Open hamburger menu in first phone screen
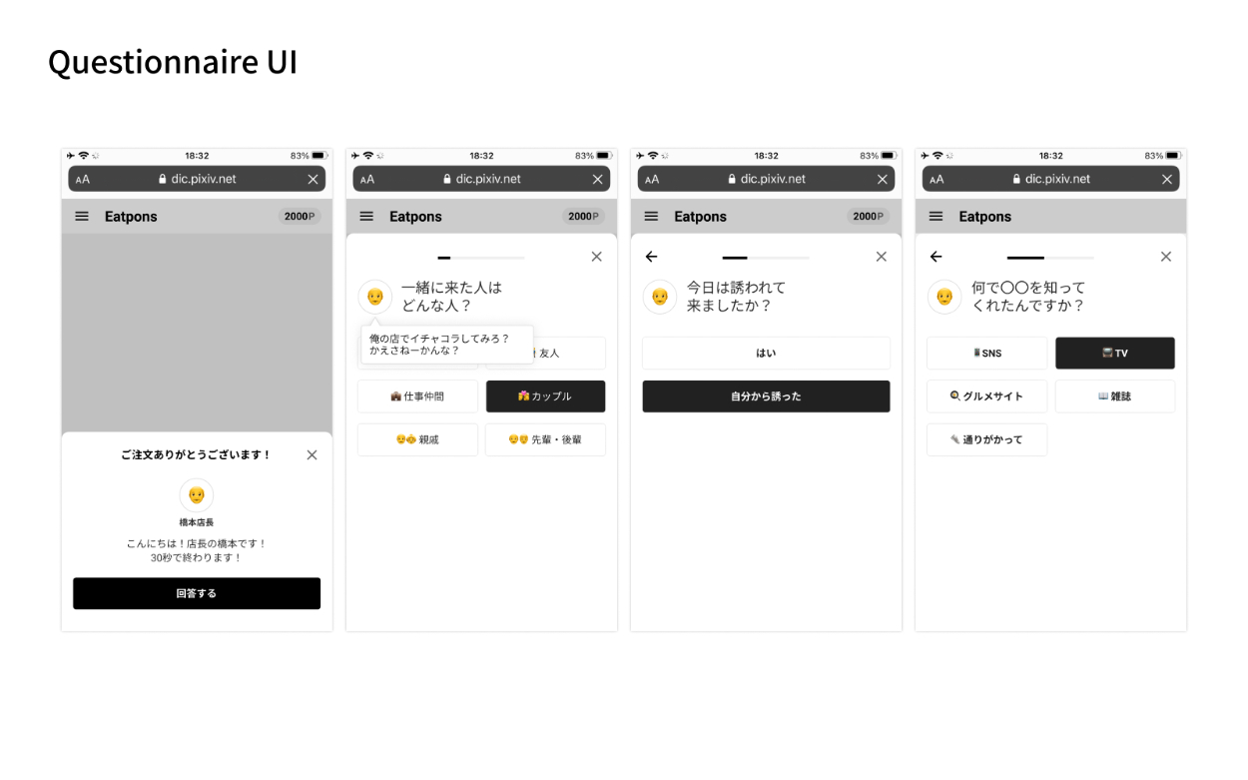 (x=82, y=217)
